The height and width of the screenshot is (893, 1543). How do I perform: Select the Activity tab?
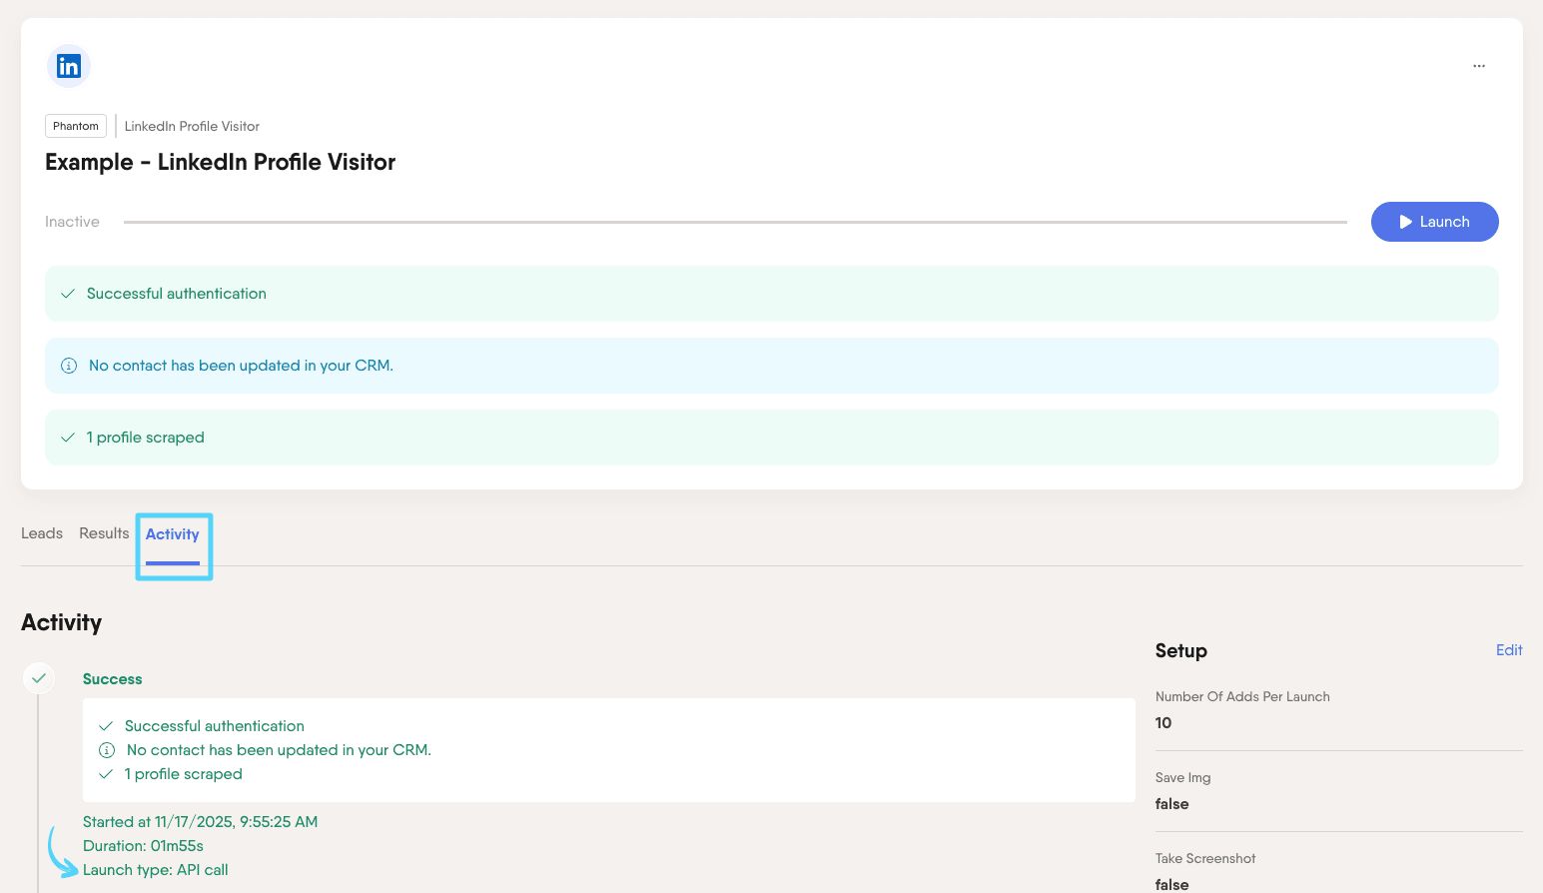[x=172, y=534]
